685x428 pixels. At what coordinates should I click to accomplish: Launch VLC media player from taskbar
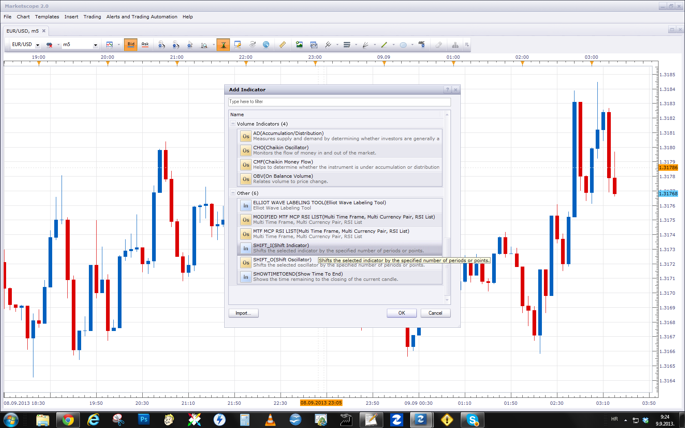point(270,420)
